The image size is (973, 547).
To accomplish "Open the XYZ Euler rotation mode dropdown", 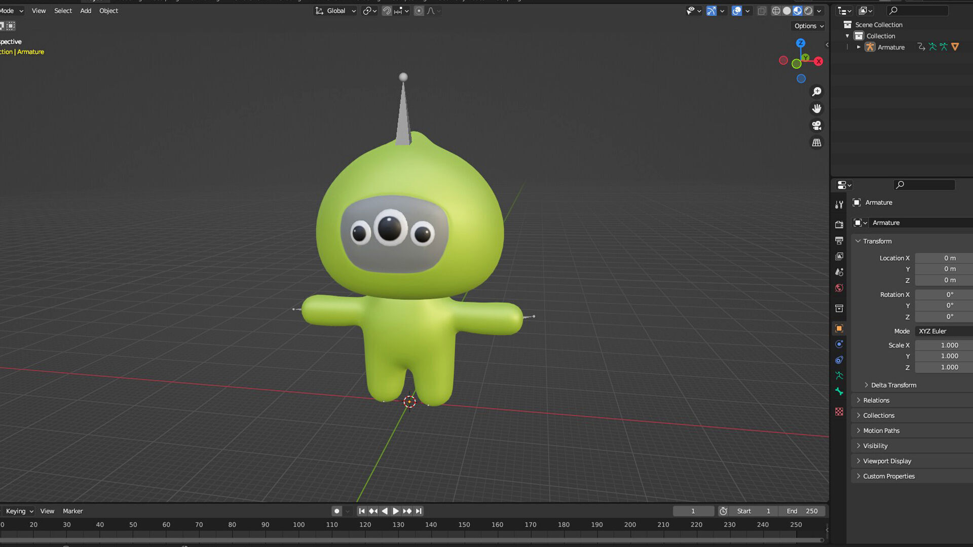I will pyautogui.click(x=944, y=331).
